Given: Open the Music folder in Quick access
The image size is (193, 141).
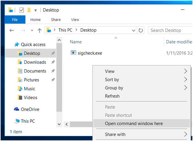Looking at the screenshot, I should pyautogui.click(x=29, y=89).
